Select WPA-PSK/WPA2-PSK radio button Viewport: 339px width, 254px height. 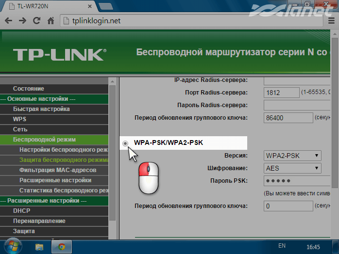tap(125, 143)
